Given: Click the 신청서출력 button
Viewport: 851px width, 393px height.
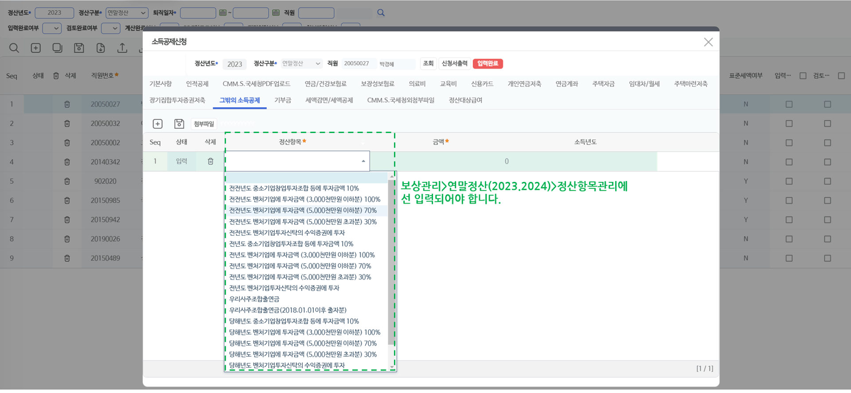Looking at the screenshot, I should coord(455,63).
